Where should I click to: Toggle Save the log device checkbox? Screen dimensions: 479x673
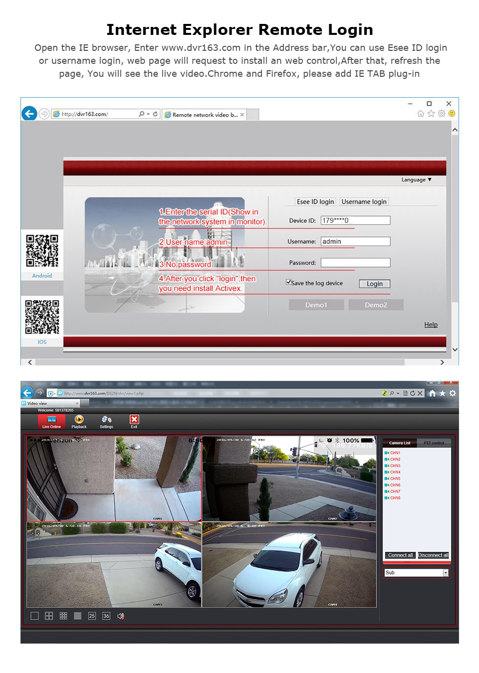pyautogui.click(x=288, y=282)
